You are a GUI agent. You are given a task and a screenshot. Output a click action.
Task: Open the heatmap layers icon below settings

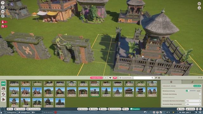click(199, 8)
